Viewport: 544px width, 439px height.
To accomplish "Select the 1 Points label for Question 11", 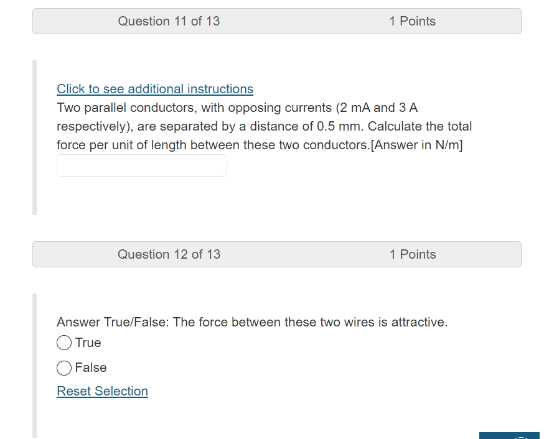I will (x=412, y=21).
